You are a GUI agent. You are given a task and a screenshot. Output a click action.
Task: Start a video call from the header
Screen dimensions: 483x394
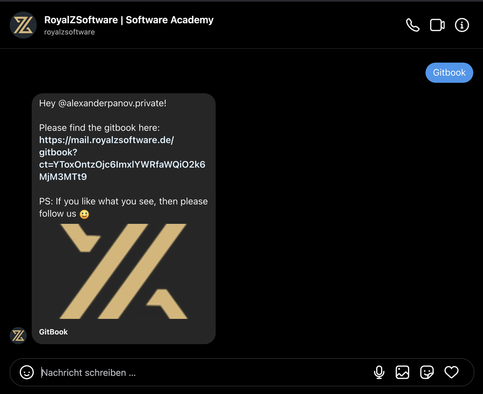pyautogui.click(x=437, y=25)
